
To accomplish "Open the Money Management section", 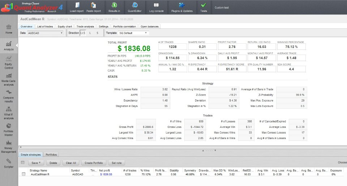I will tap(9, 146).
